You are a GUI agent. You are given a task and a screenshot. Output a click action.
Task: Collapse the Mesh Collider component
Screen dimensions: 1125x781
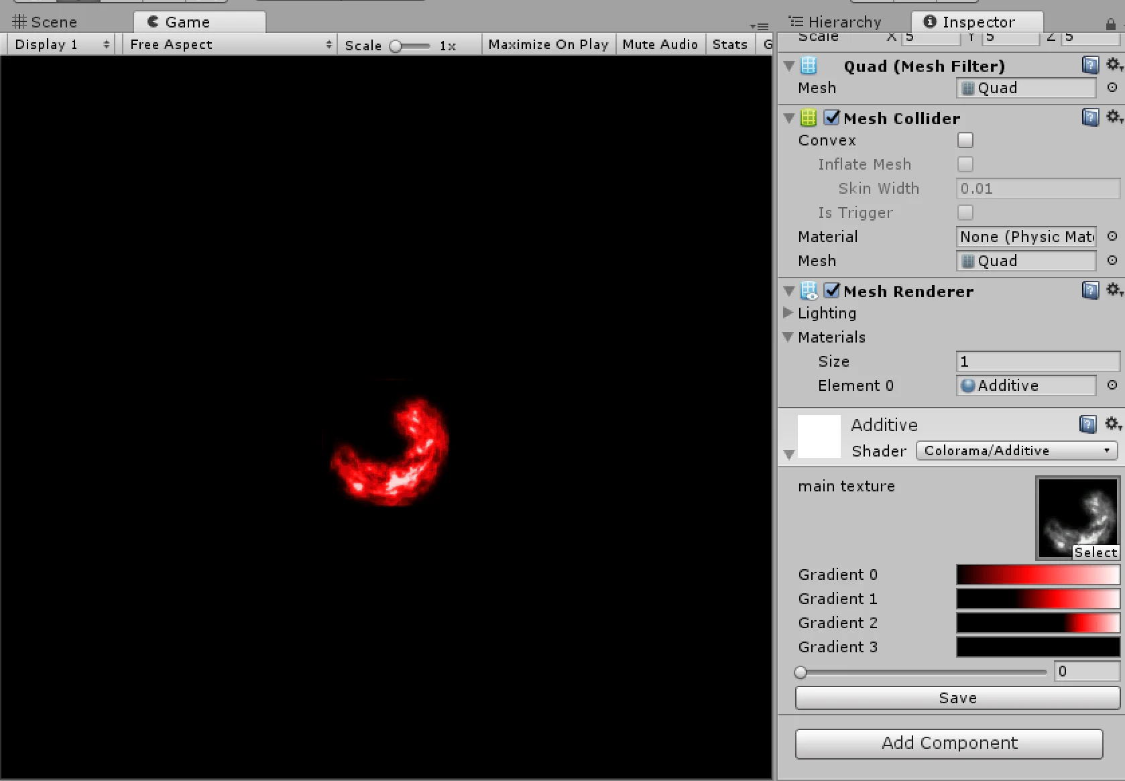click(789, 119)
